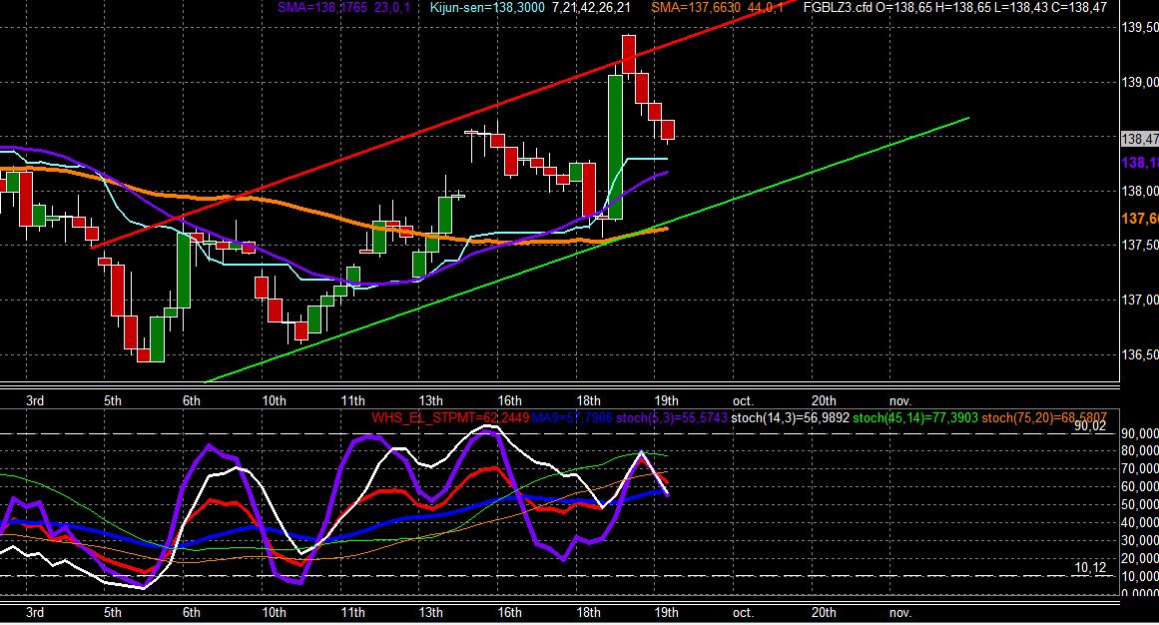Click the 19th date label under price chart
Image resolution: width=1159 pixels, height=625 pixels.
coord(667,401)
